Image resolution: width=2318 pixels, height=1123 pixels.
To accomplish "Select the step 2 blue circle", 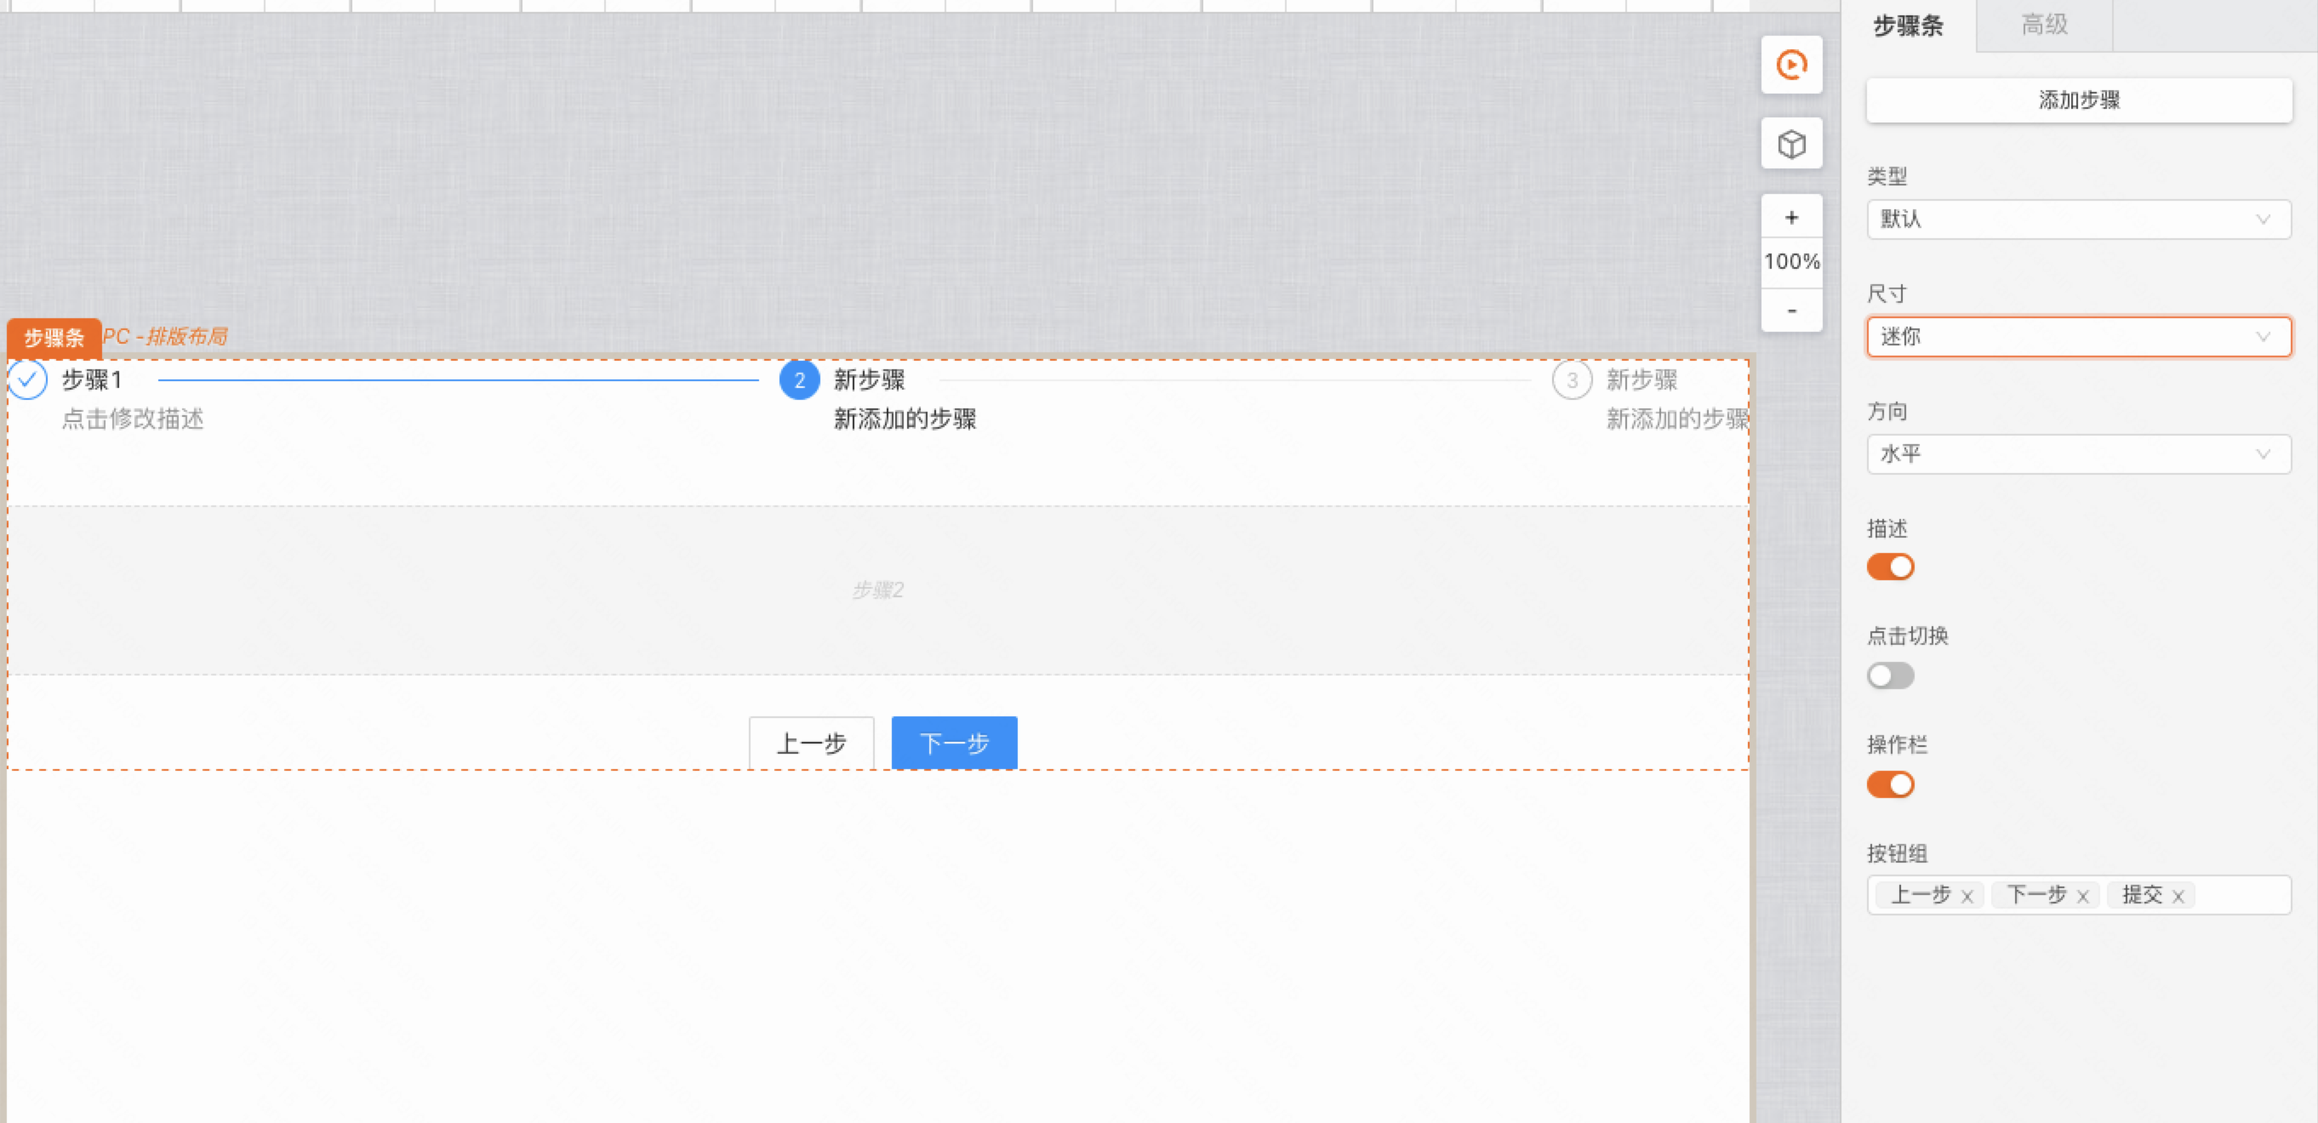I will click(798, 379).
